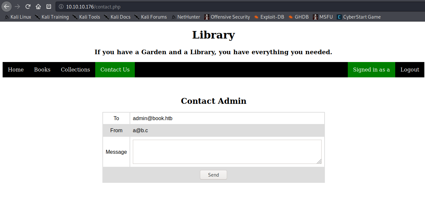Click the browser home icon
This screenshot has width=425, height=205.
38,7
